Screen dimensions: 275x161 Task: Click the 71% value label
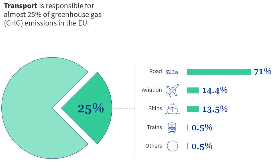(x=262, y=72)
